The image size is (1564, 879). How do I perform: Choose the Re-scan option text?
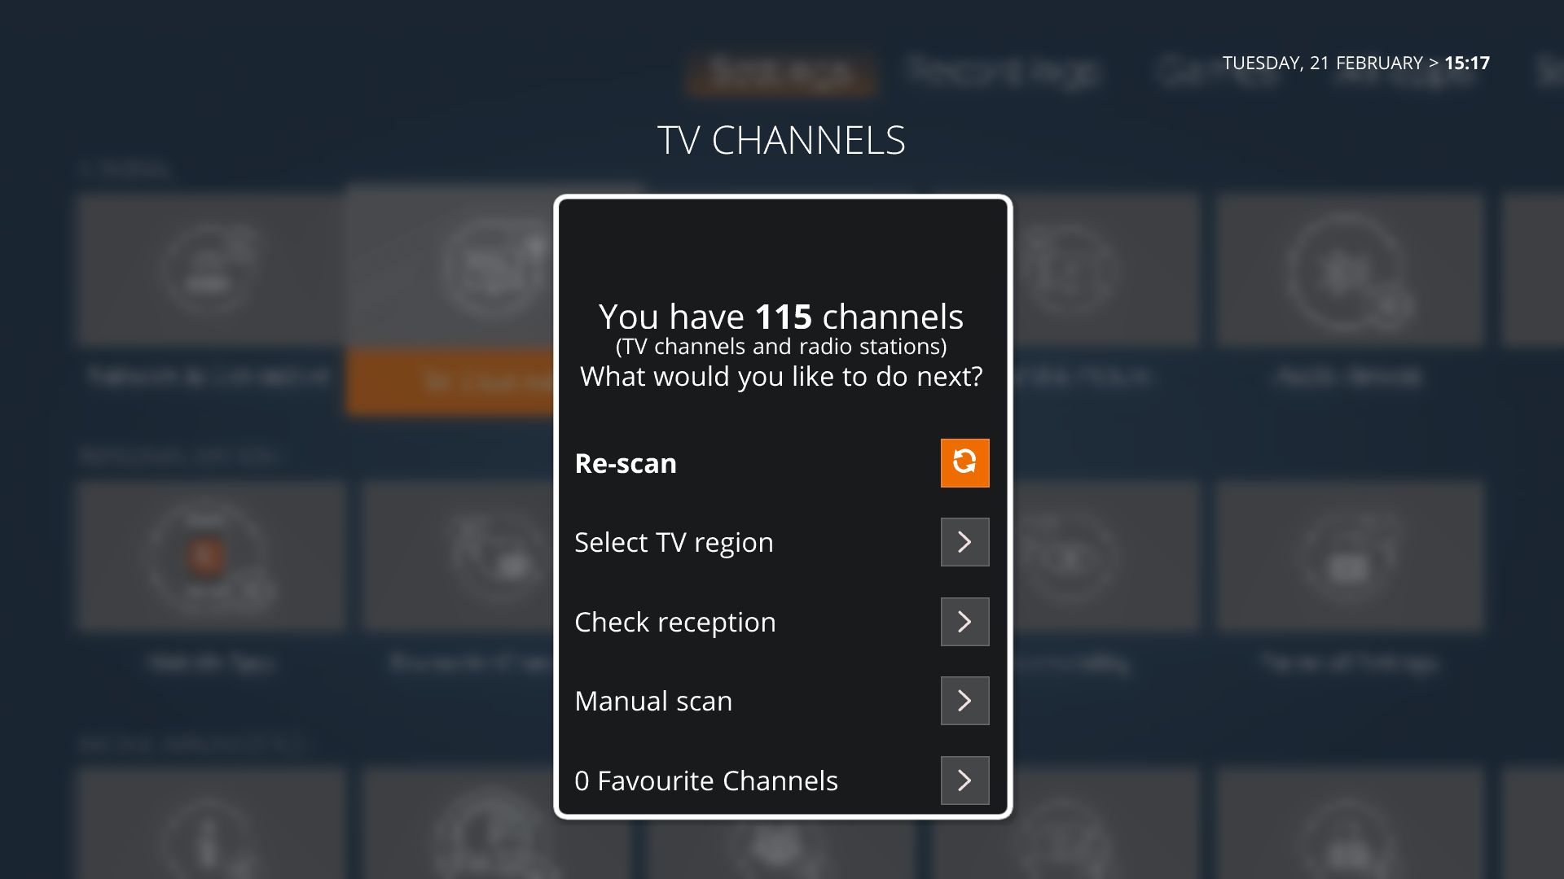click(x=626, y=463)
